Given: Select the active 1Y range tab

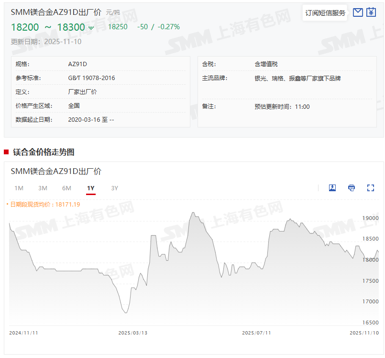Looking at the screenshot, I should coord(91,188).
